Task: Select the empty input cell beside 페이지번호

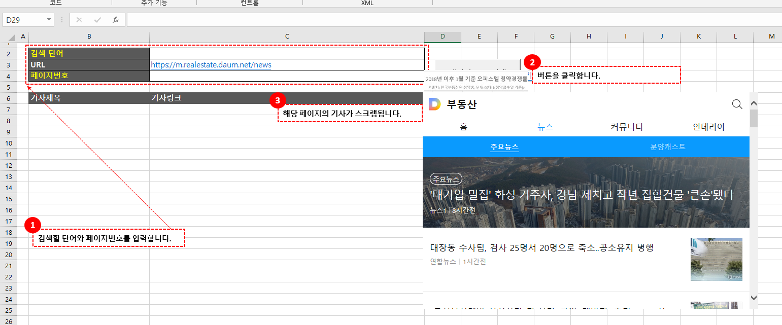Action: coord(287,76)
